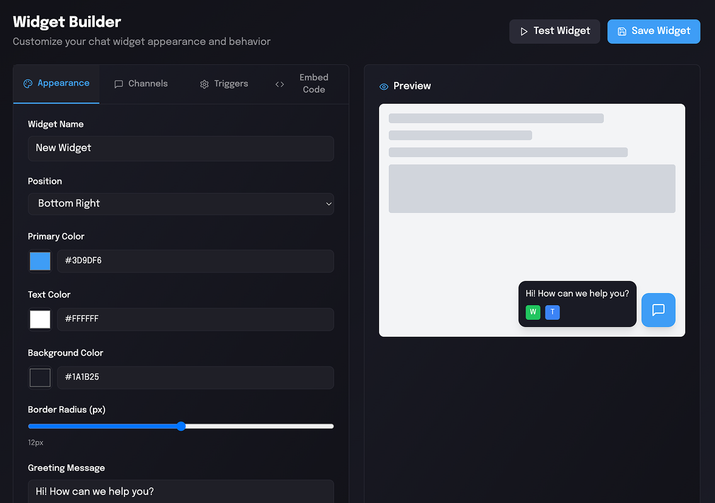Click the Widget Name label

[56, 124]
